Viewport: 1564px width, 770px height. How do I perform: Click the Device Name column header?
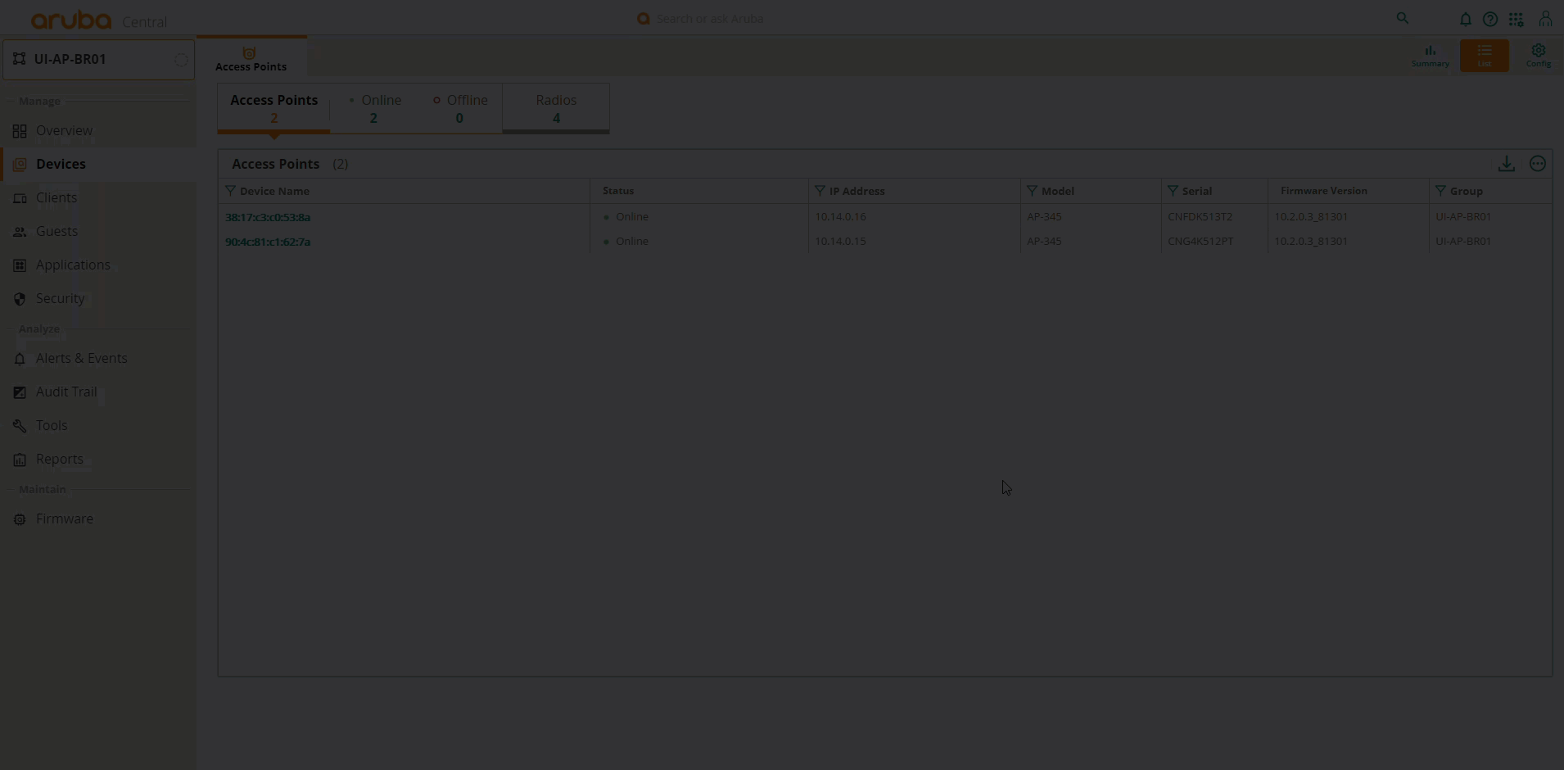[274, 191]
